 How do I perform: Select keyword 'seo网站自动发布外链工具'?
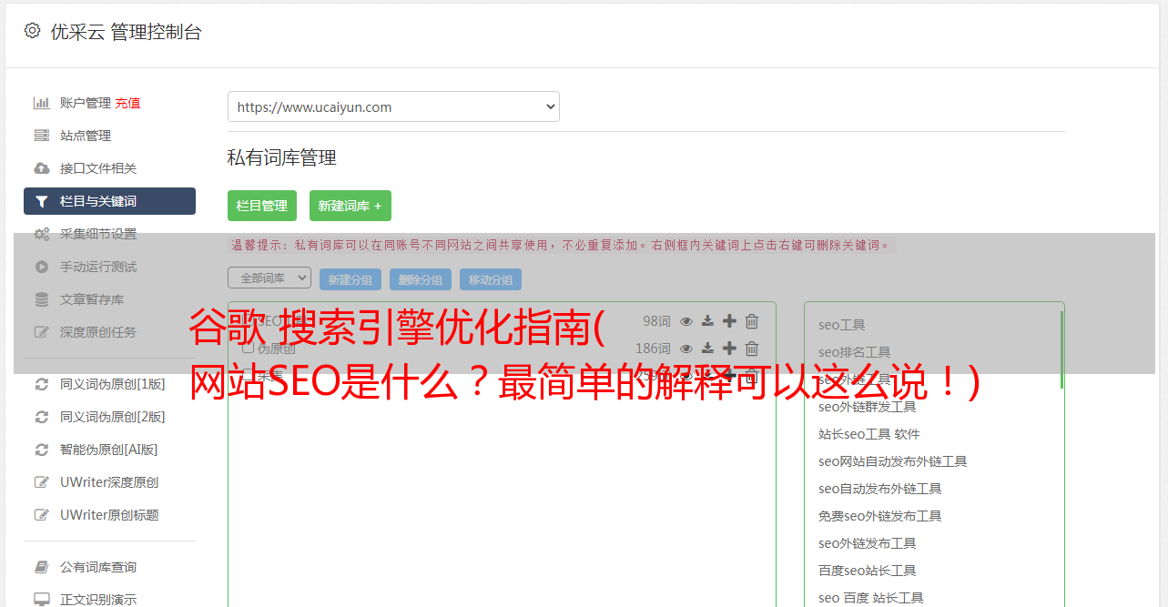pyautogui.click(x=893, y=461)
